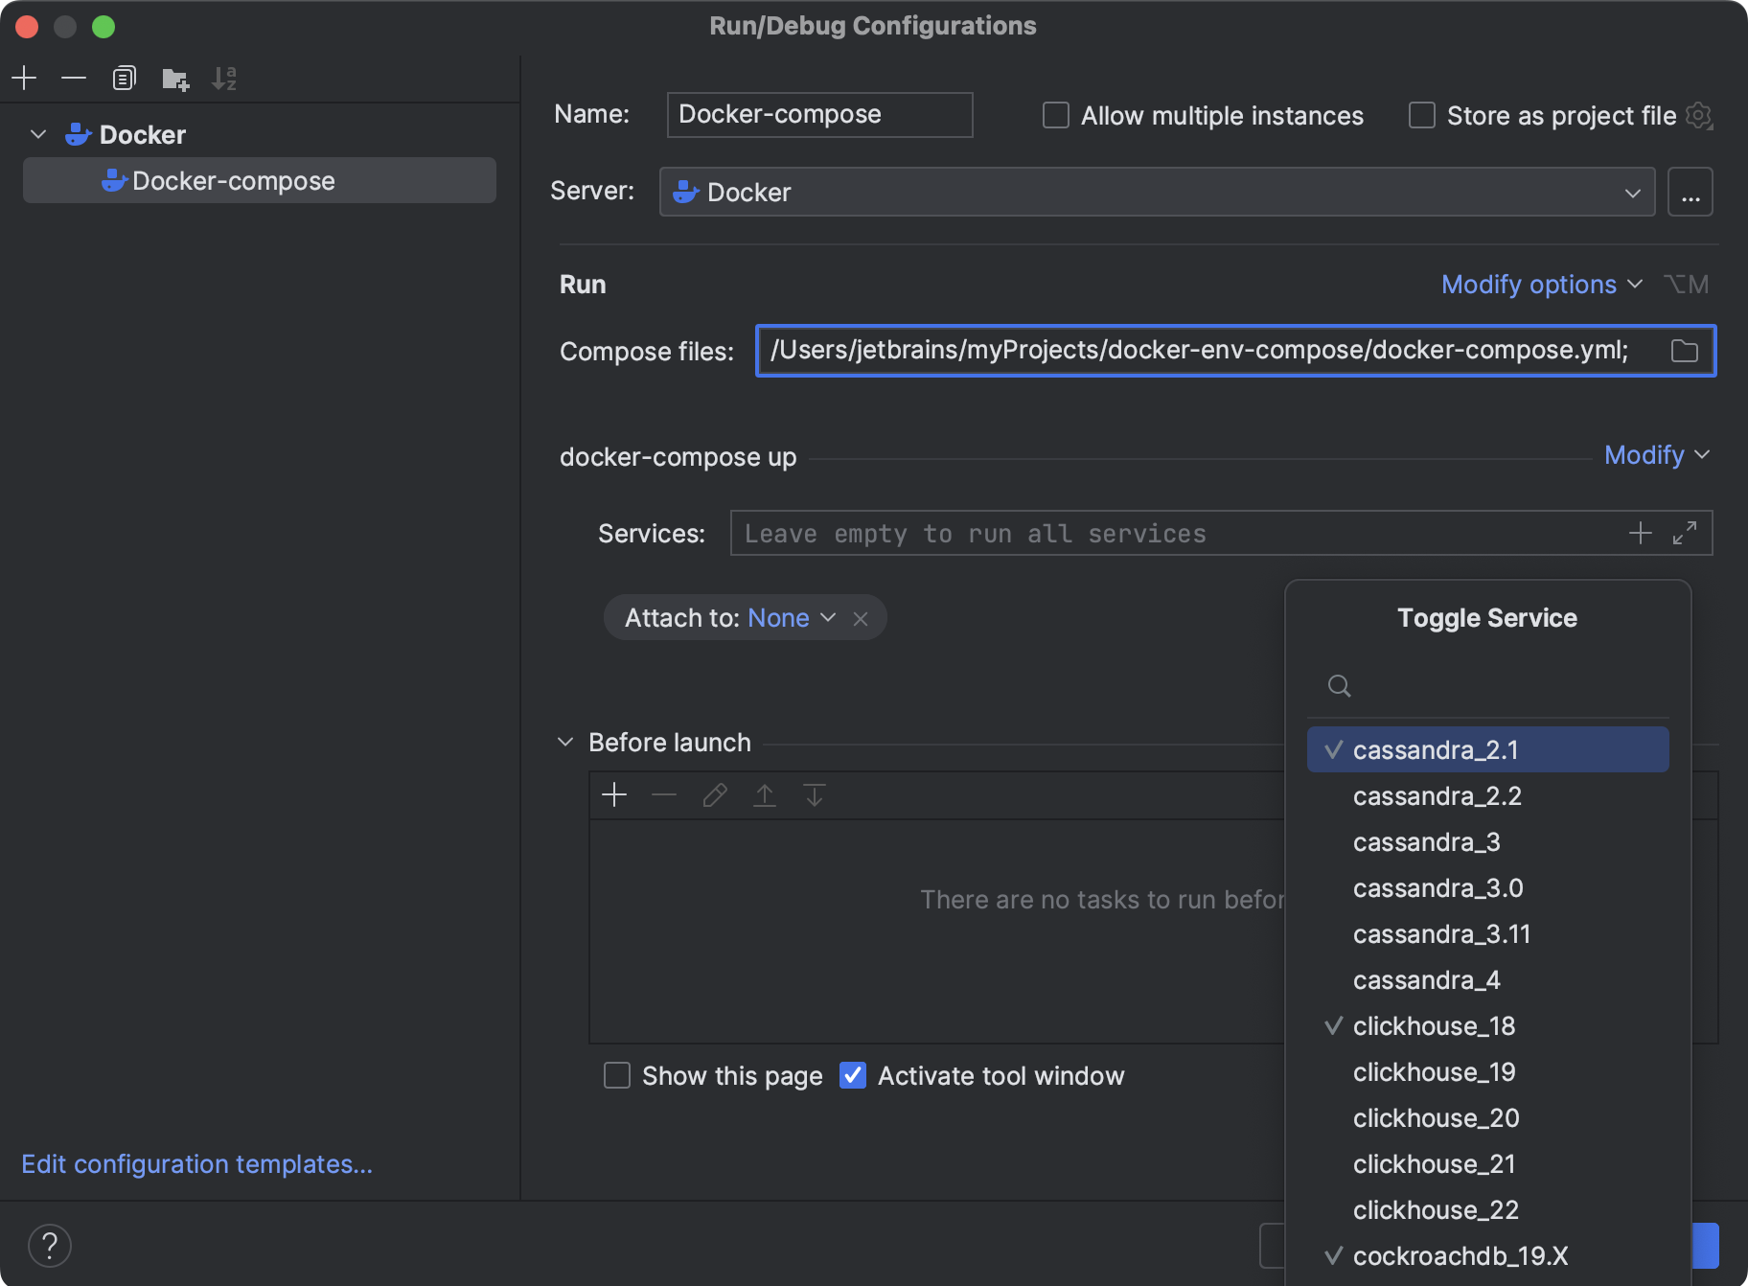
Task: Click the Sort Configurations alphabetically icon
Action: 224,79
